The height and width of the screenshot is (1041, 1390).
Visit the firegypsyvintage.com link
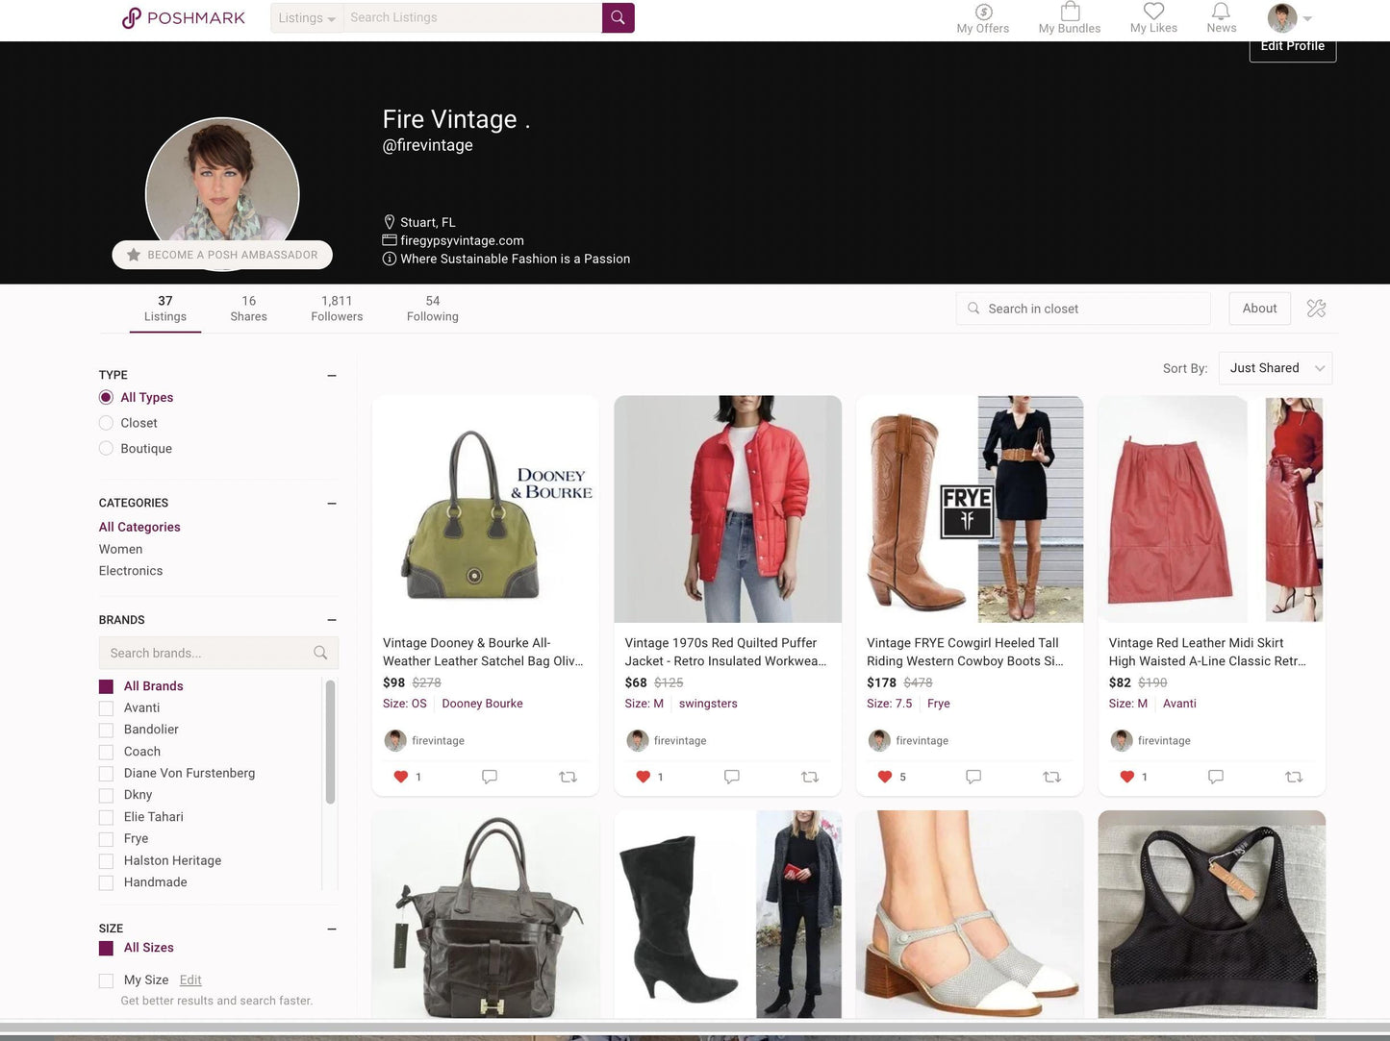(x=461, y=240)
